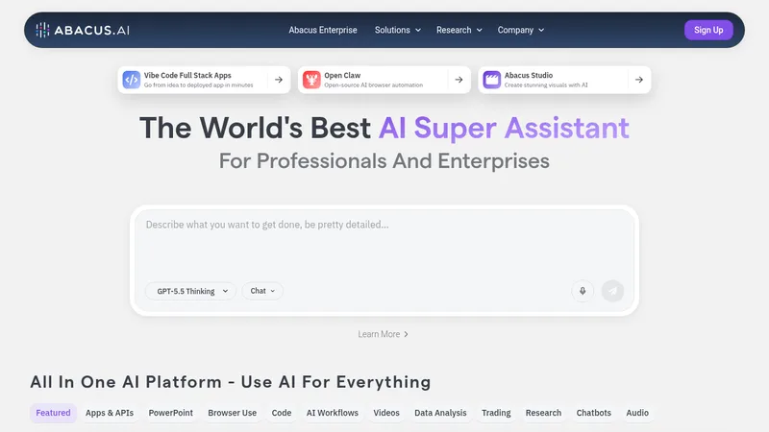Switch to the Browser Use tab
The image size is (769, 432).
click(232, 413)
